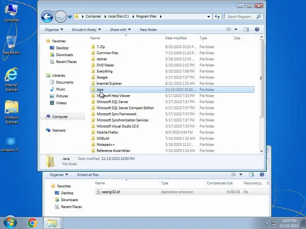Open the Include in library menu
The image size is (306, 229).
click(86, 30)
